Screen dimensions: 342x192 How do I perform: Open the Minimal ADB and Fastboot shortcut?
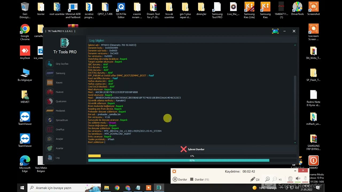tap(73, 11)
